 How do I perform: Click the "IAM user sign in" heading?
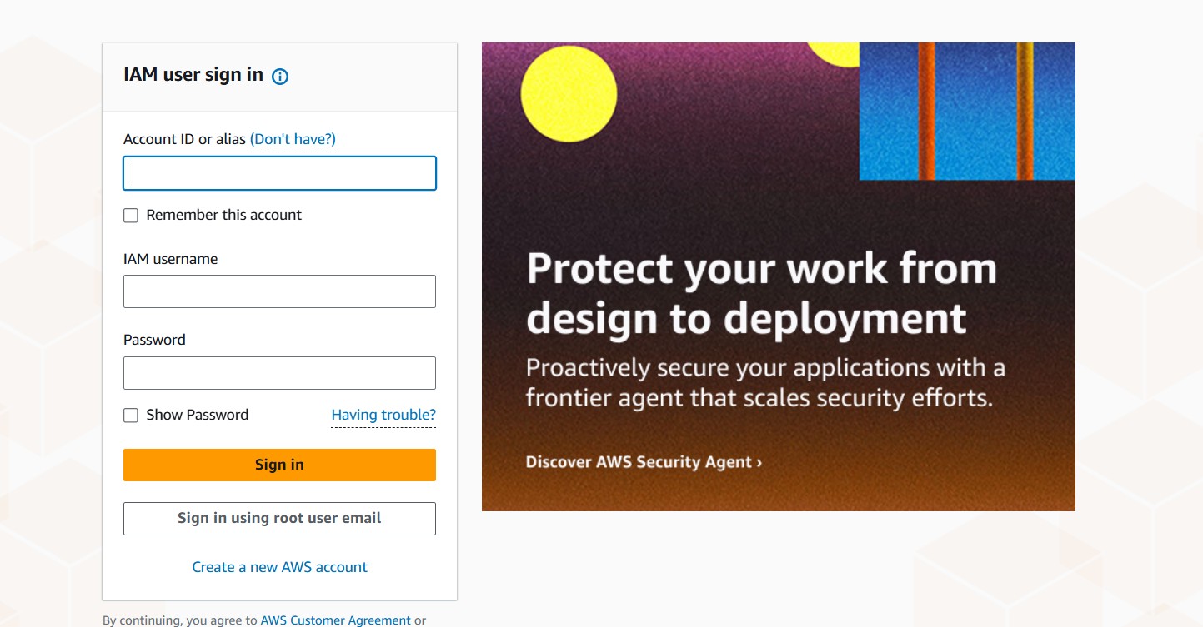click(193, 75)
